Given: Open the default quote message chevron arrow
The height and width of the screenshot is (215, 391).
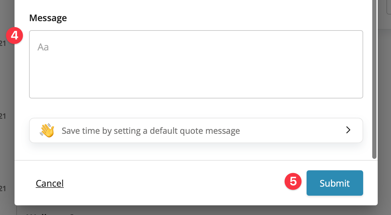Looking at the screenshot, I should [348, 130].
